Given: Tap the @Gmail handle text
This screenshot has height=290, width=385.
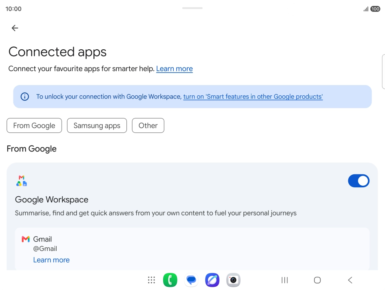Looking at the screenshot, I should (x=45, y=248).
